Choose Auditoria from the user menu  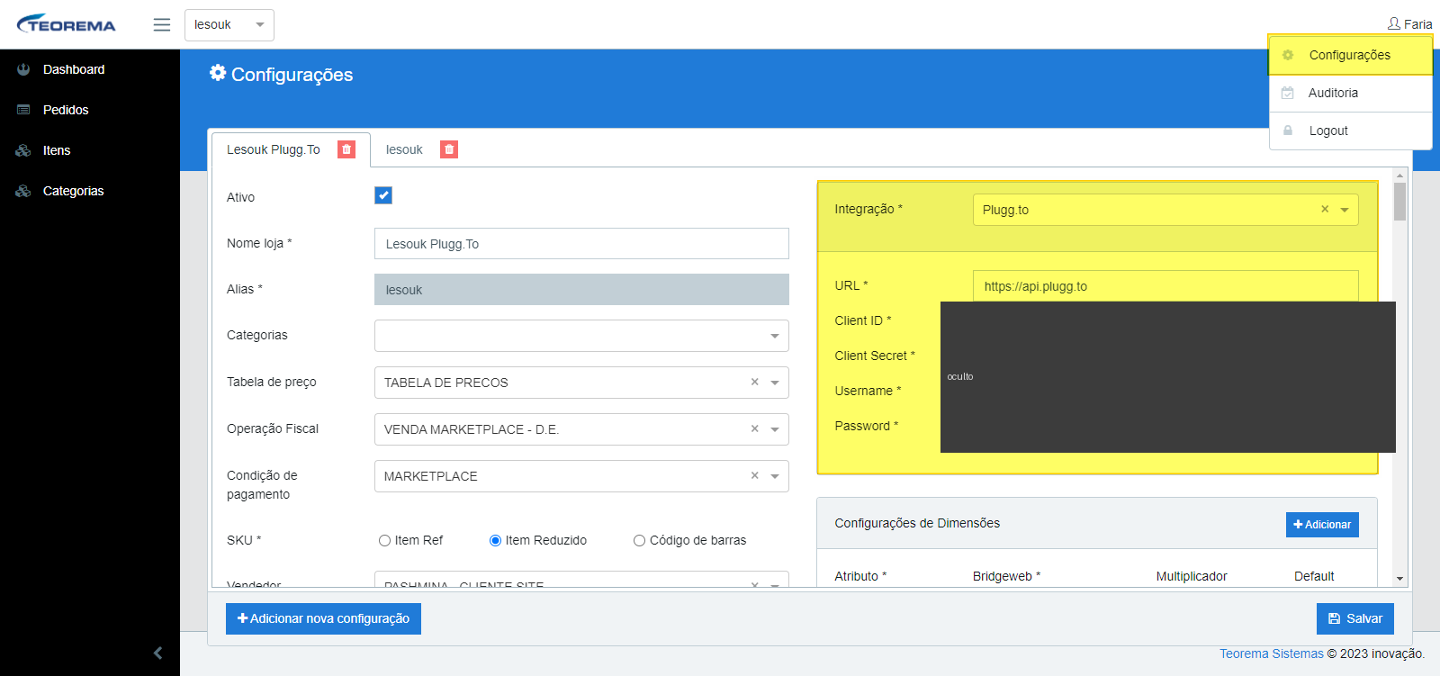pyautogui.click(x=1350, y=93)
